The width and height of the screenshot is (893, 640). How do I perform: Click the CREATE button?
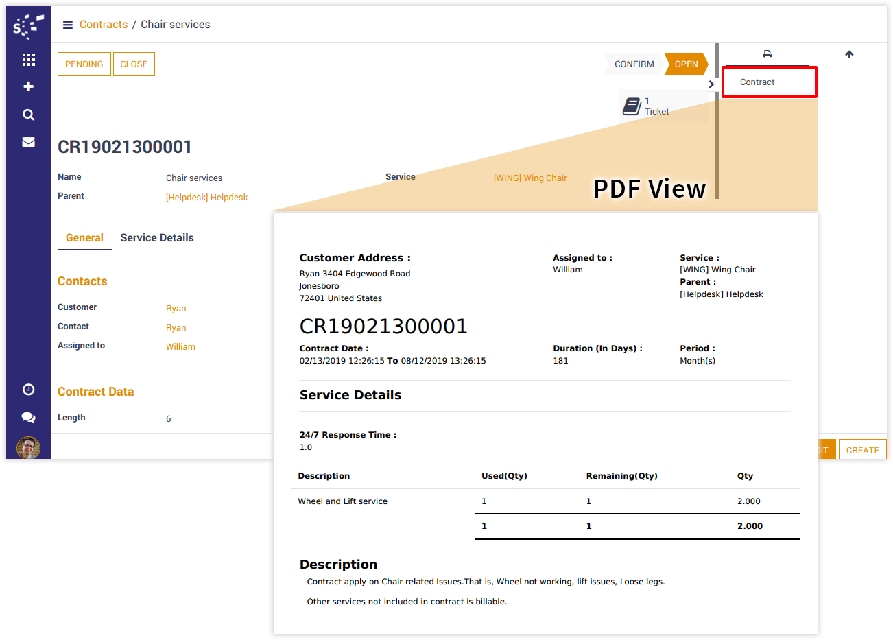pos(862,450)
